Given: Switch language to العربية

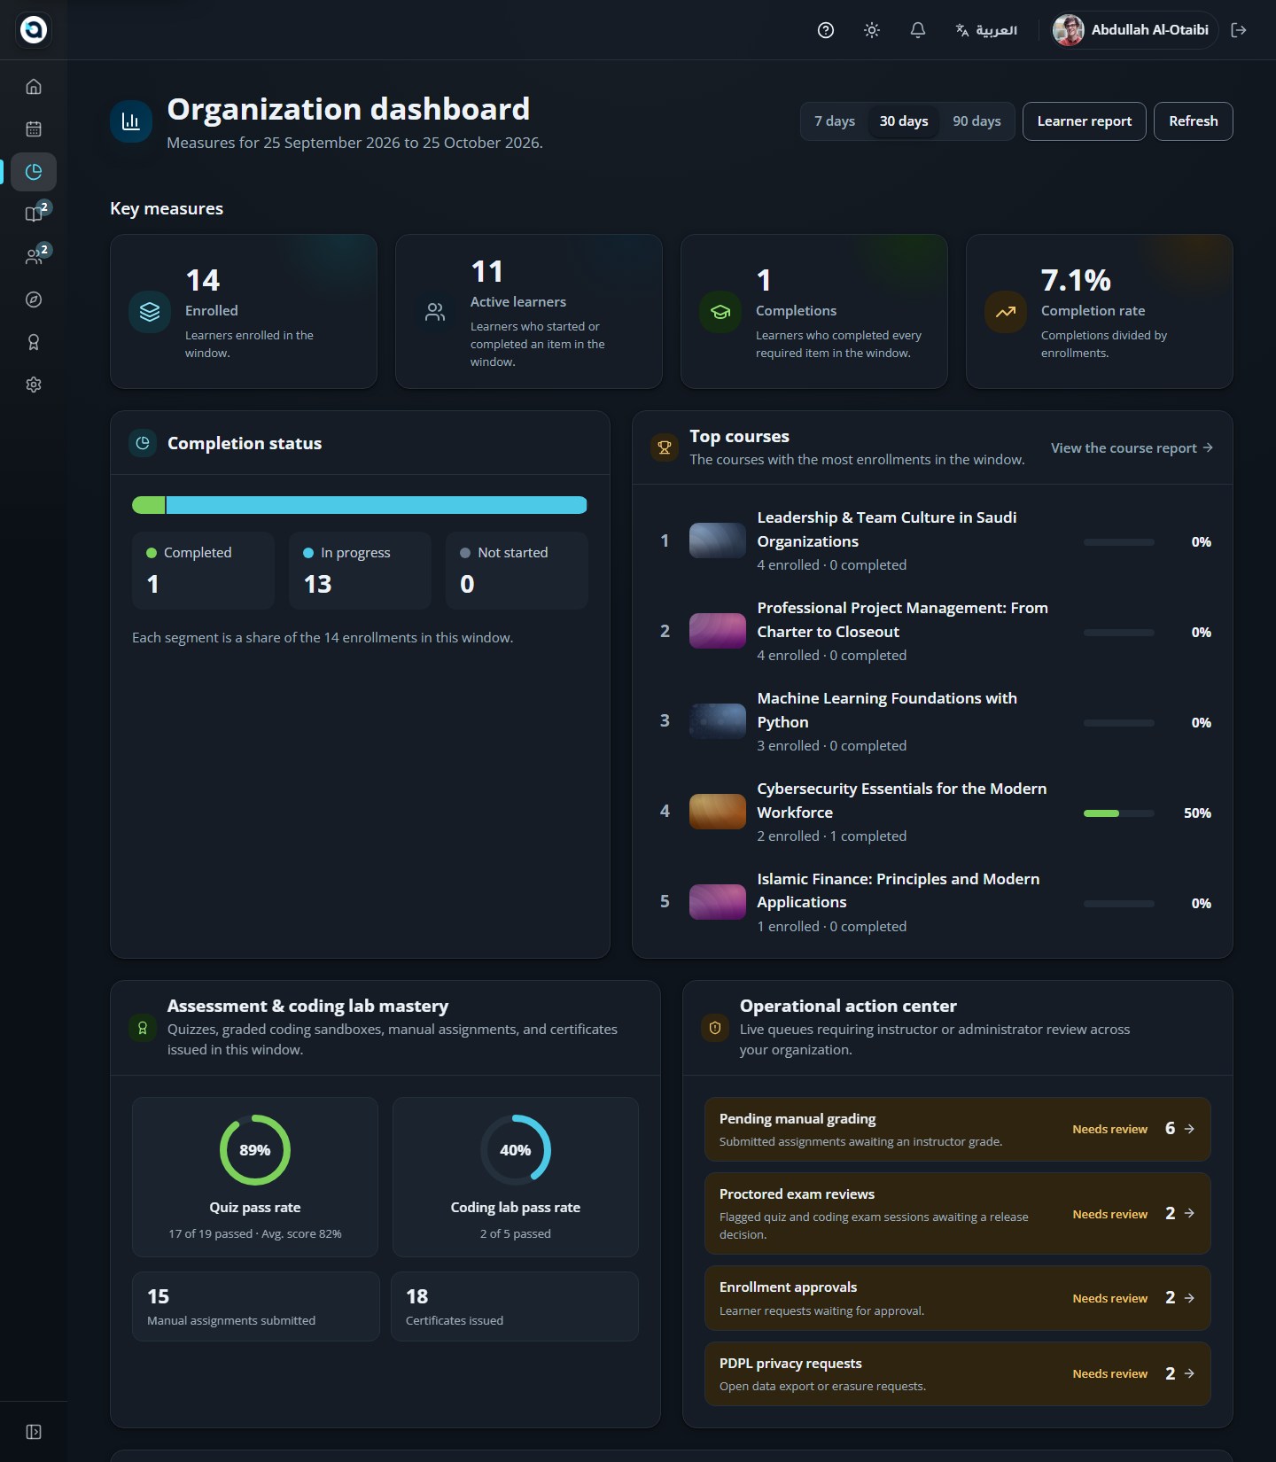Looking at the screenshot, I should pos(986,30).
